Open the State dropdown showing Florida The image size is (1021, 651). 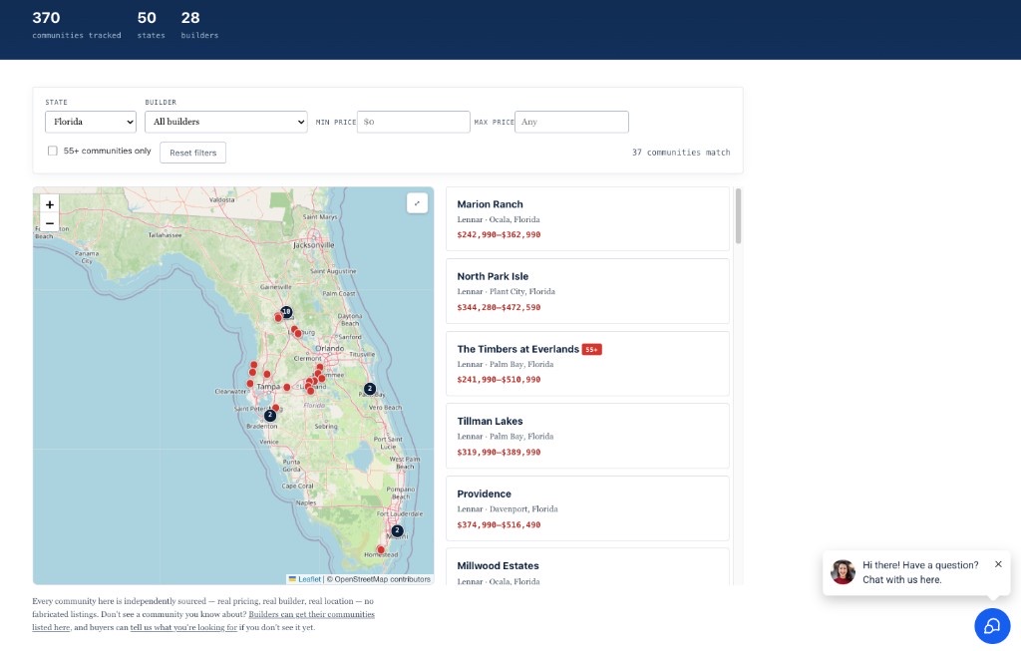[91, 122]
